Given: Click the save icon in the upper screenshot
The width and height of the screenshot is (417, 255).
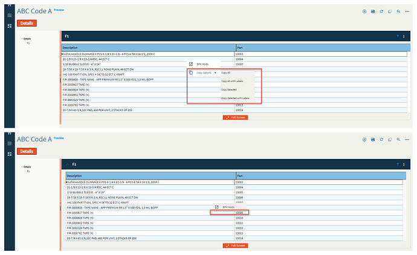Looking at the screenshot, I should point(373,11).
